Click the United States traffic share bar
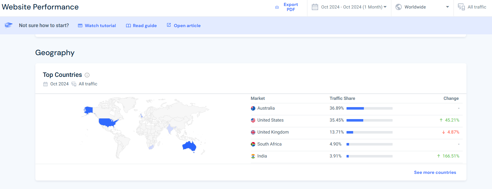 point(370,120)
